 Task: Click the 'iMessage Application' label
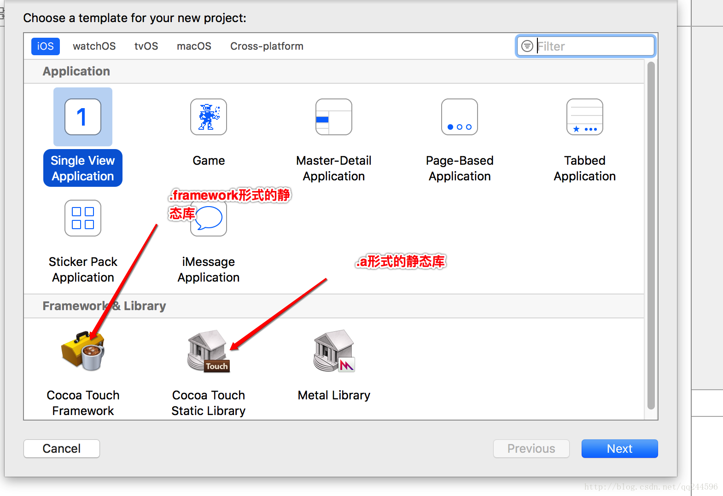pyautogui.click(x=209, y=270)
